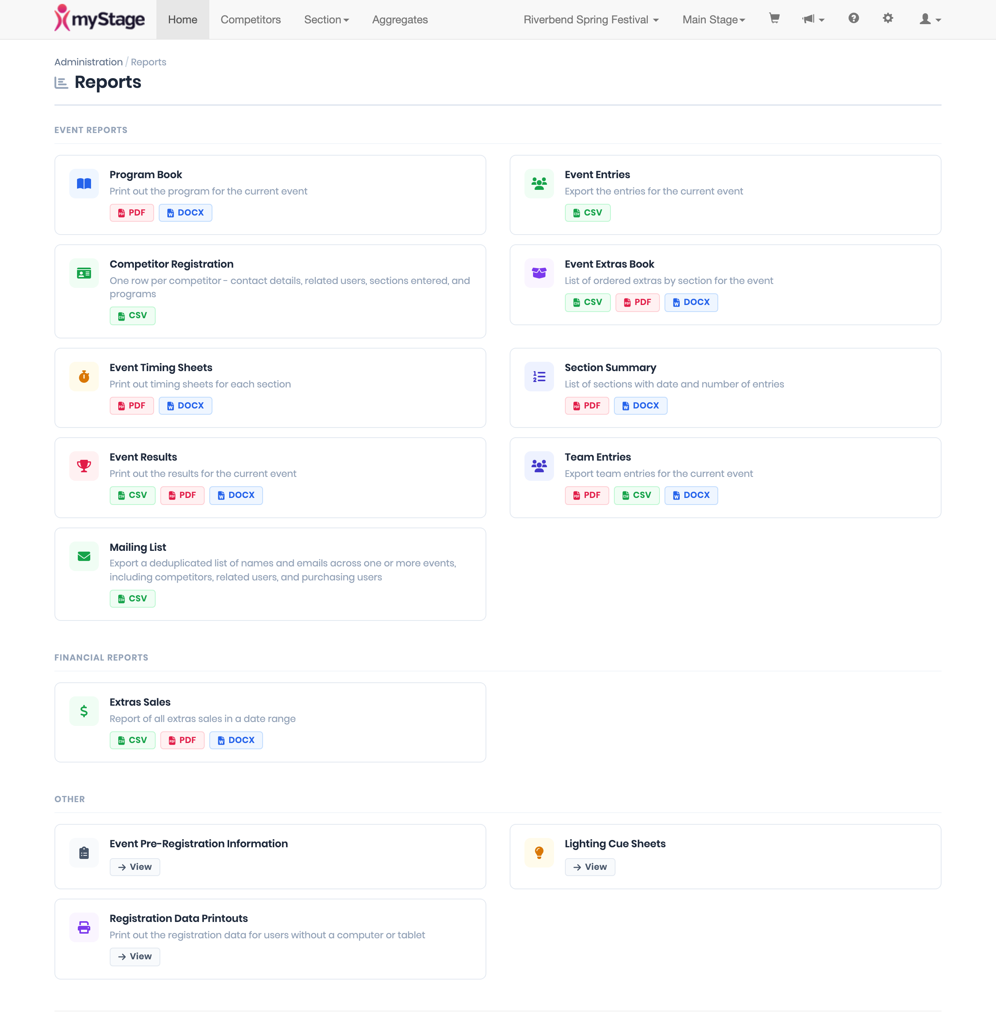Click the Competitor Registration ID card icon

tap(84, 273)
